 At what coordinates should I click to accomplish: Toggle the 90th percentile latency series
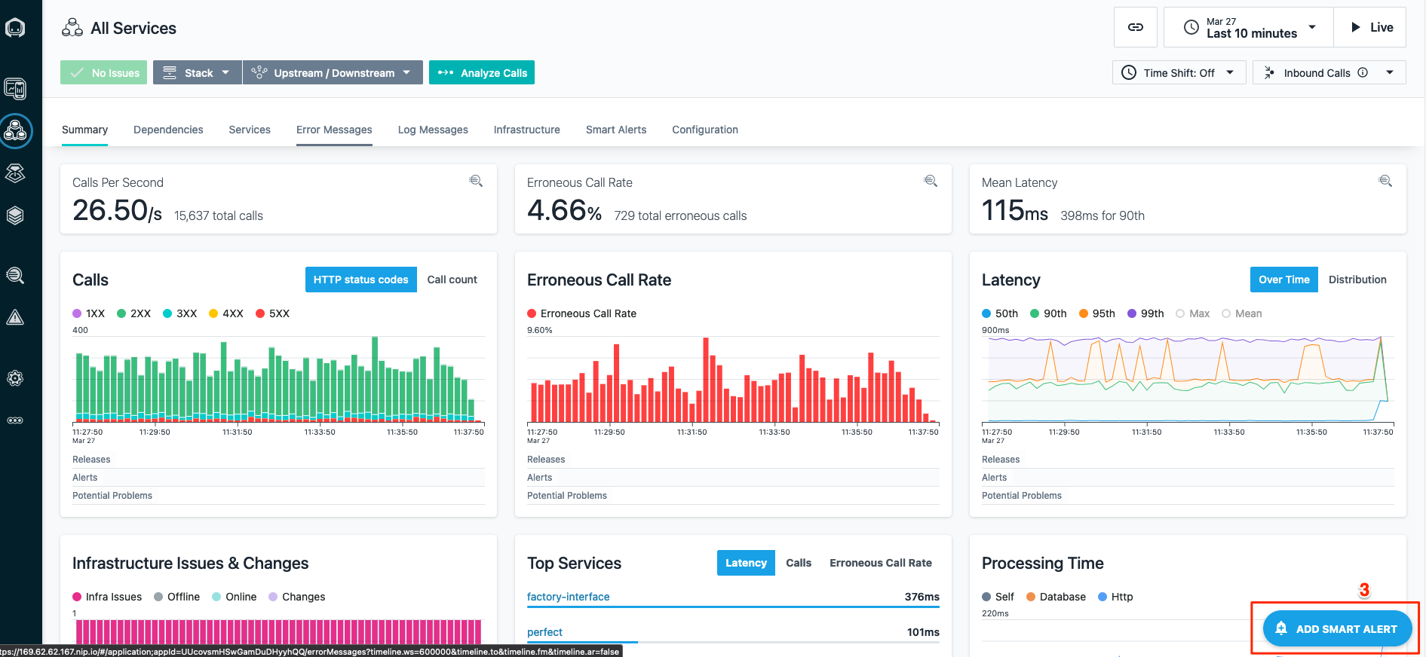pos(1049,313)
